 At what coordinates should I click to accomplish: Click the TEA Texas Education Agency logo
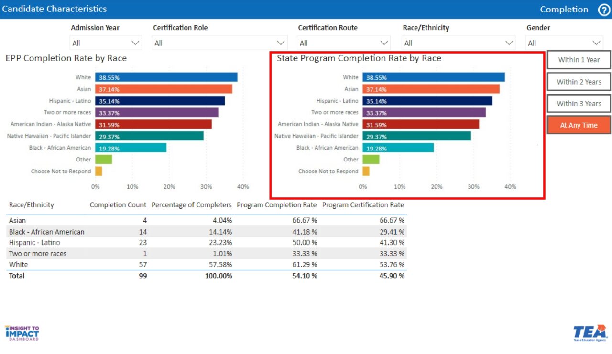click(x=590, y=333)
